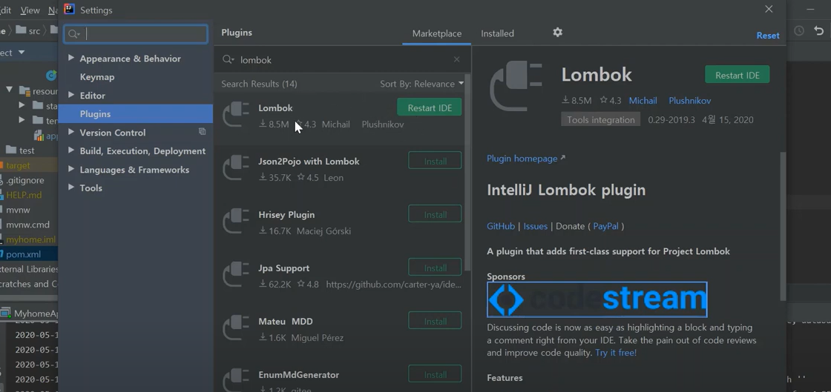Close the Settings dialog
The height and width of the screenshot is (392, 831).
[769, 9]
